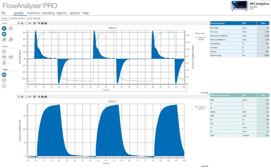
Task: Click the Panel 2 chart title
Action: [113, 101]
